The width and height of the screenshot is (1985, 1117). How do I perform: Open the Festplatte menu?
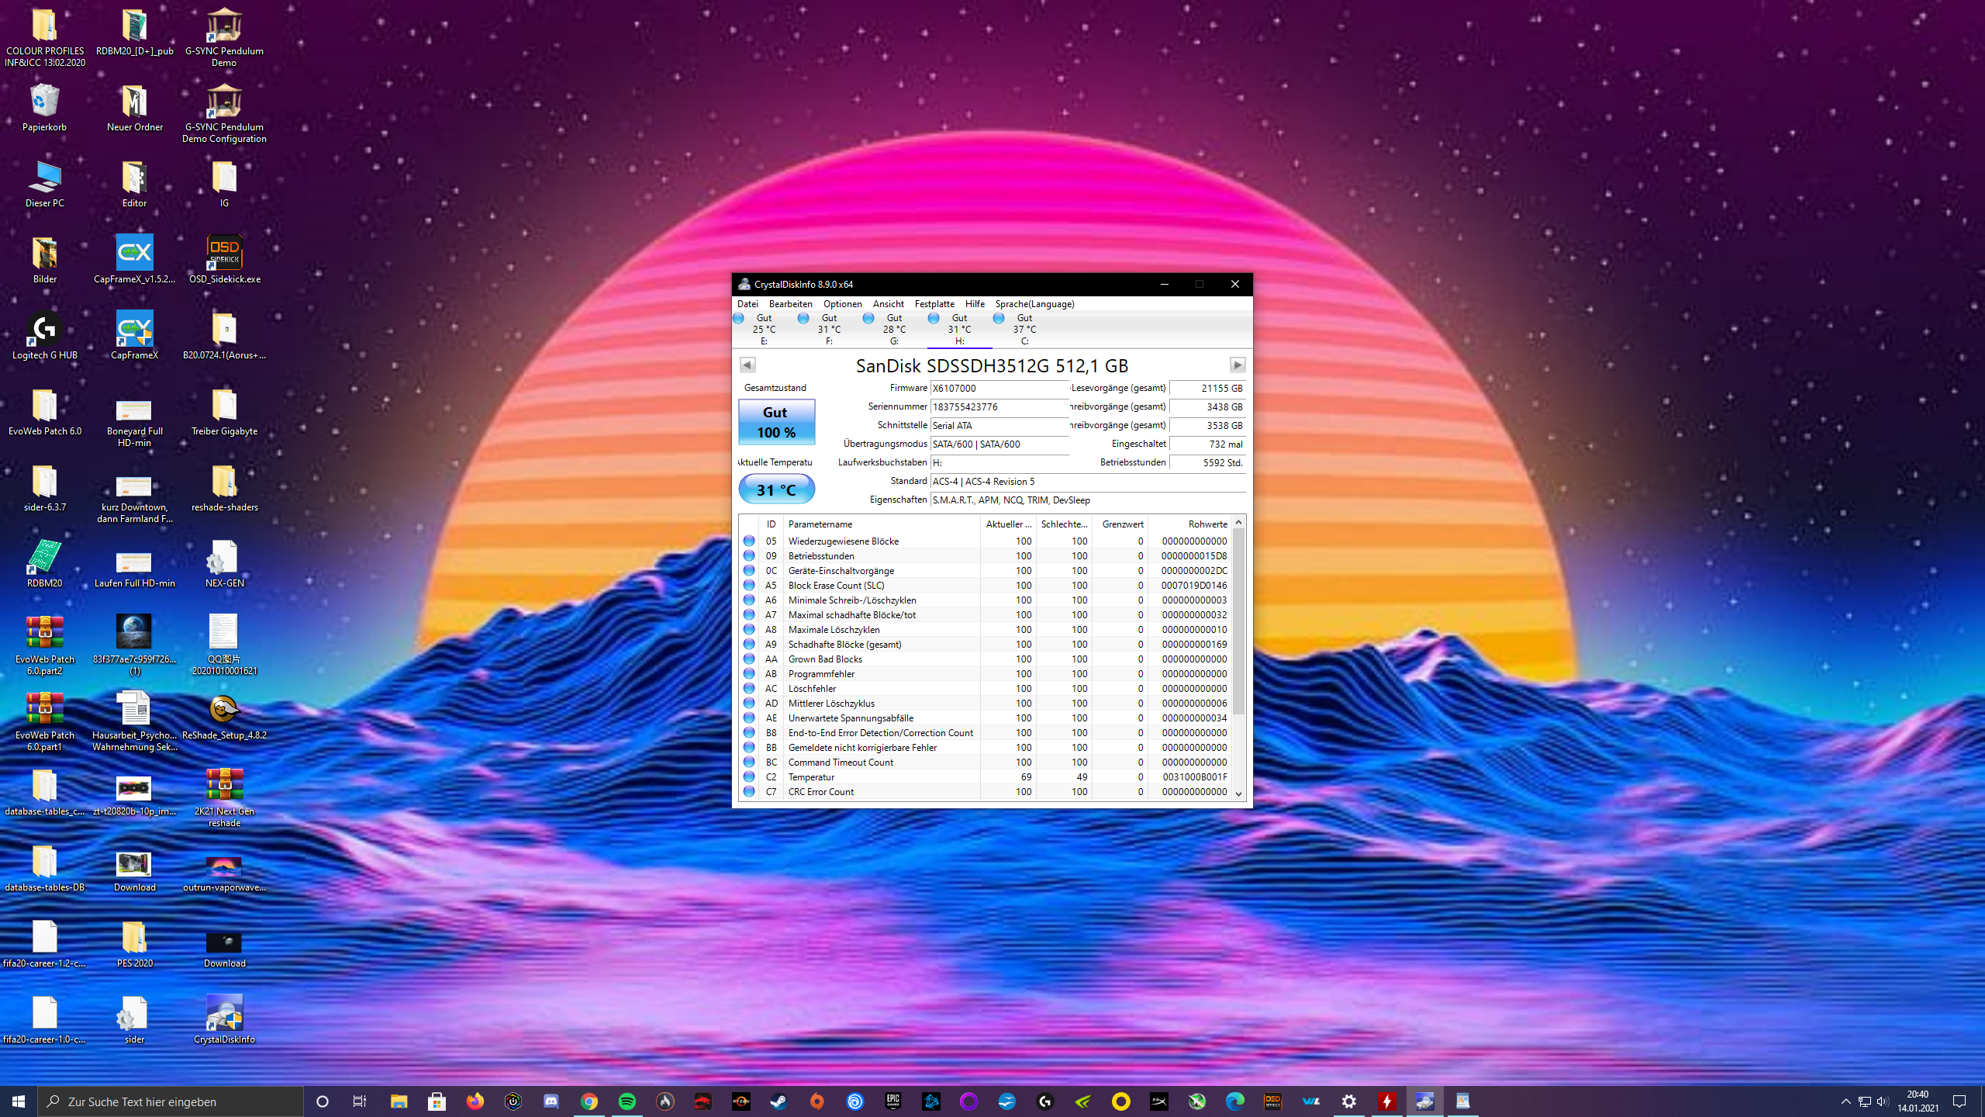pyautogui.click(x=934, y=304)
